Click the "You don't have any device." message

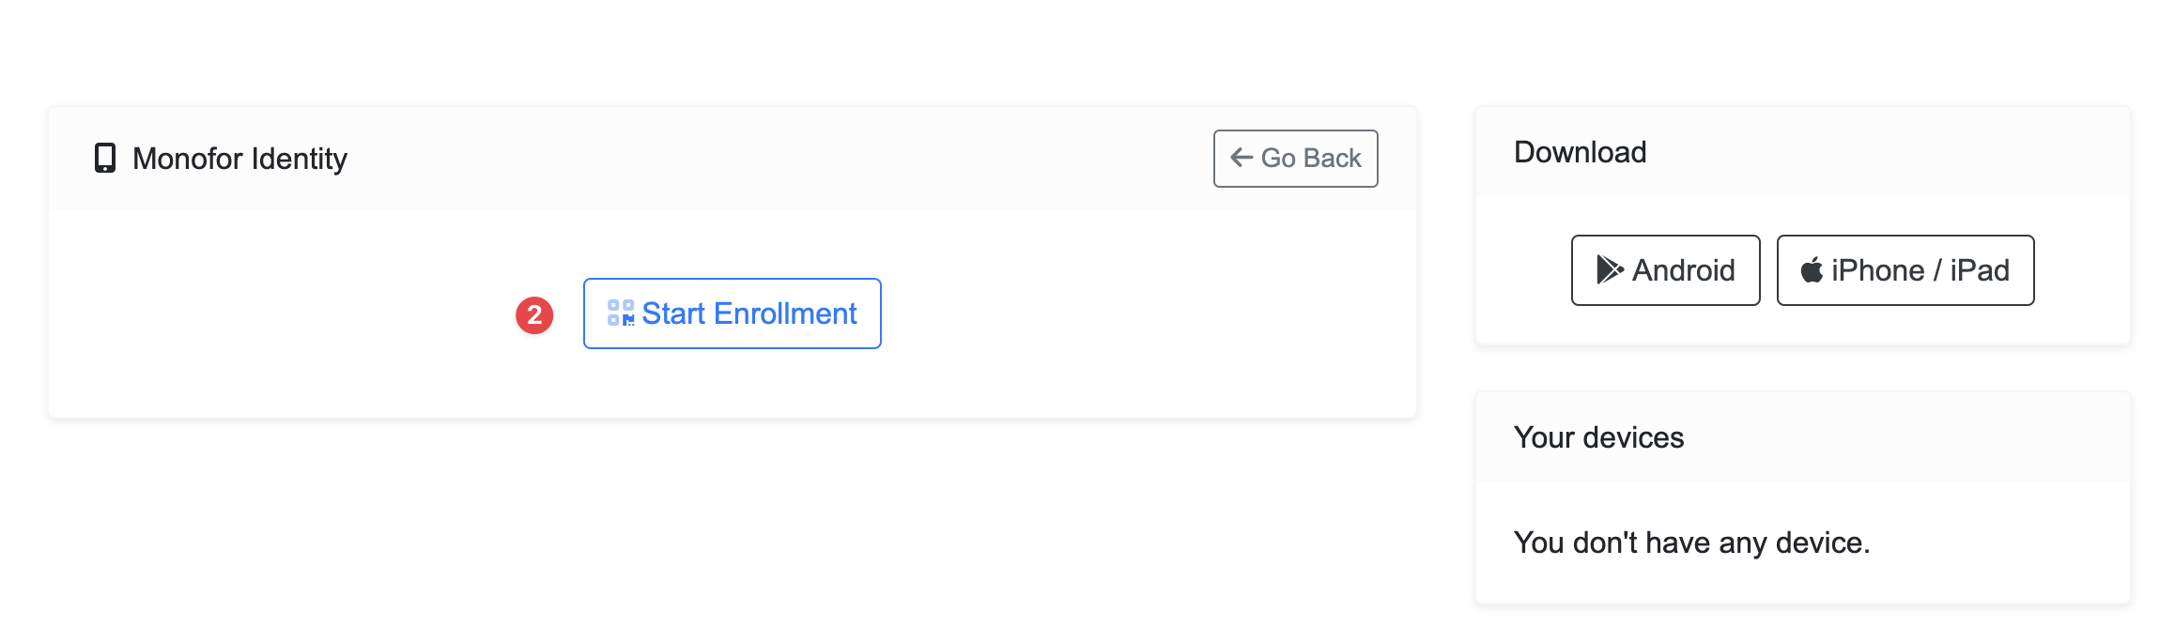1691,543
